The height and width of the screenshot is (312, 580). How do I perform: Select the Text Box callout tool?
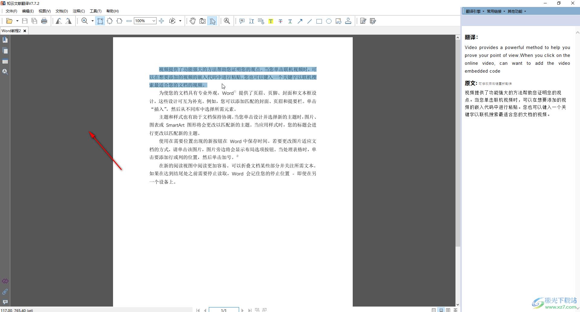pos(261,21)
